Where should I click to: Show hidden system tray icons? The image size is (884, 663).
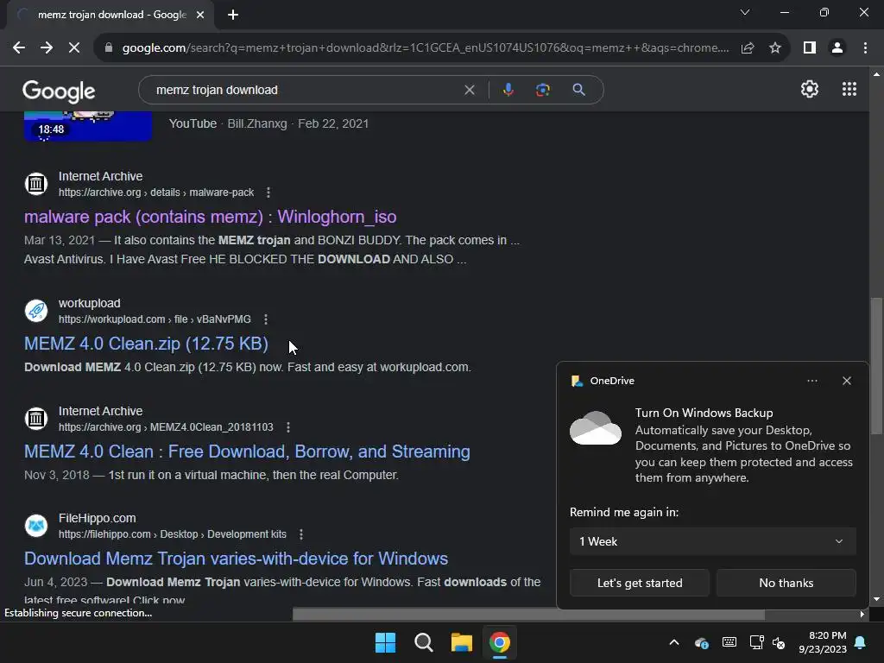673,642
